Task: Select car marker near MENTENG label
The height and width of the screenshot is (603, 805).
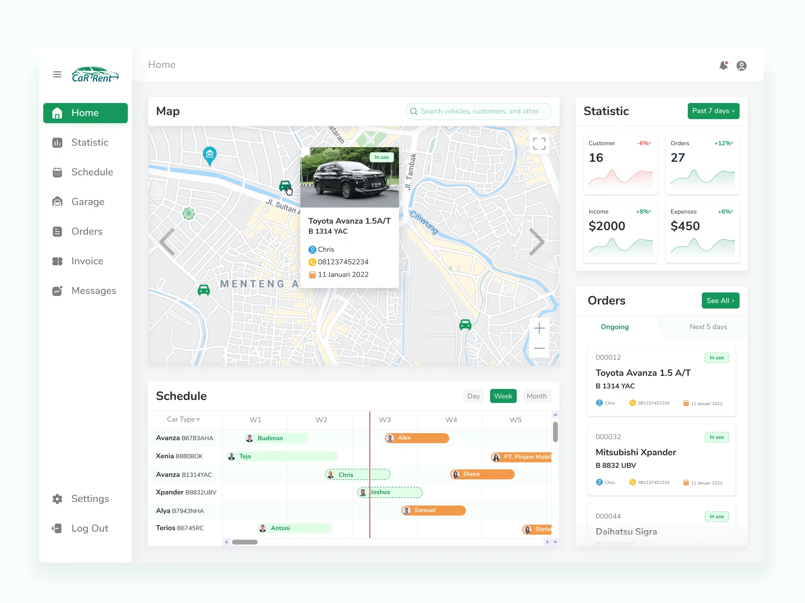Action: click(204, 290)
